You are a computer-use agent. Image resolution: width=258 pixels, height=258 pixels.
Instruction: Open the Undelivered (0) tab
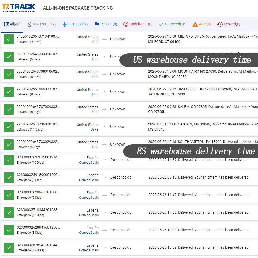tap(138, 24)
